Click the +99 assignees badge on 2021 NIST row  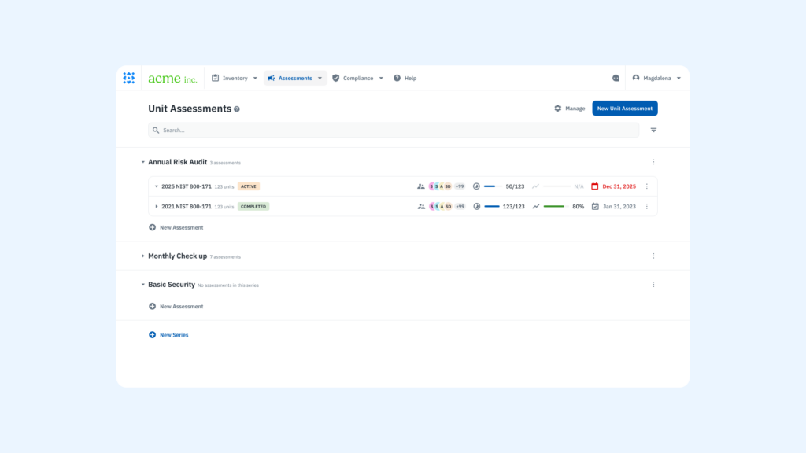pyautogui.click(x=460, y=207)
